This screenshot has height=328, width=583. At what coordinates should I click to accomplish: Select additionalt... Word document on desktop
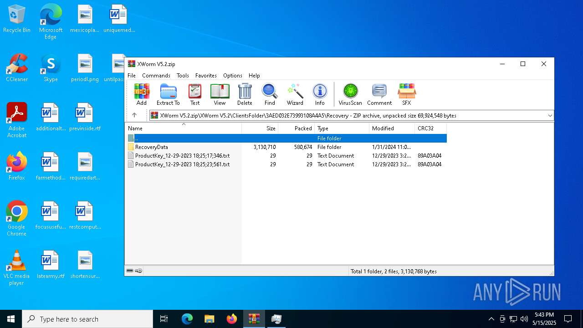click(51, 117)
